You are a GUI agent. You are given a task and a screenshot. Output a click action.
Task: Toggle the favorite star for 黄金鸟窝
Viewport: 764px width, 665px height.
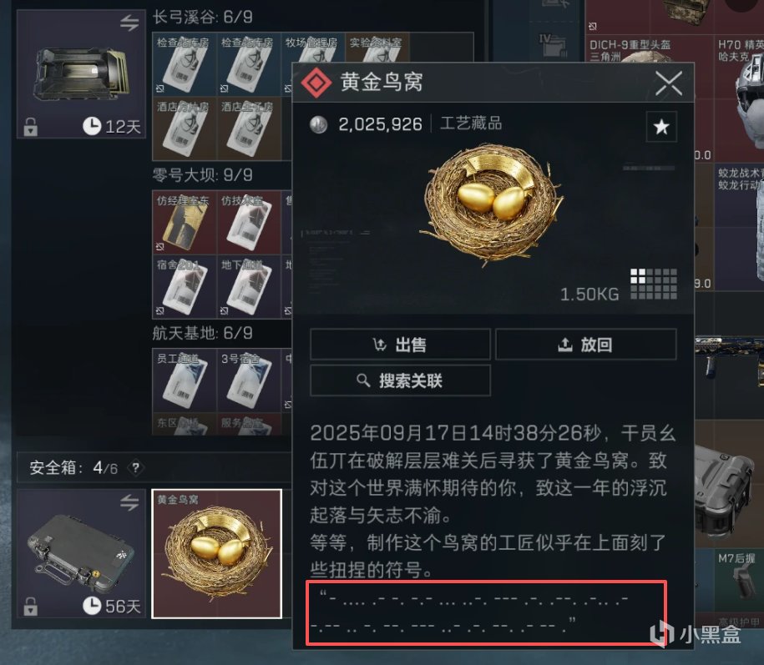point(661,127)
